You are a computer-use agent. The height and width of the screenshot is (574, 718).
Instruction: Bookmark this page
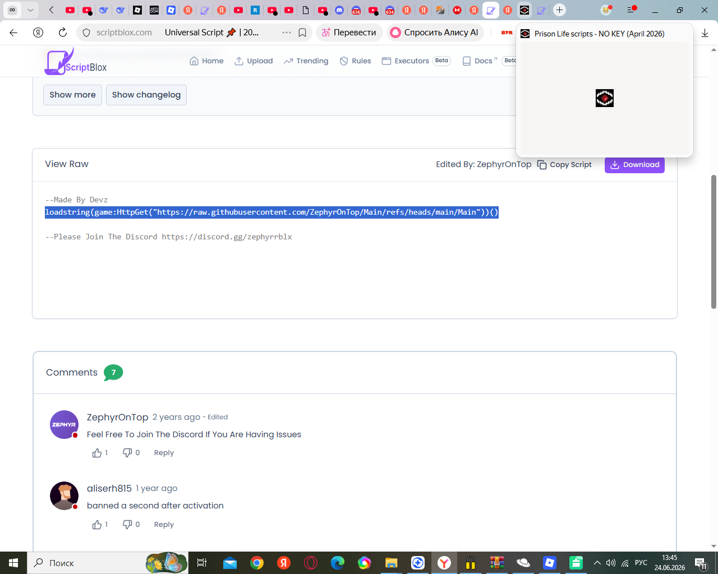pos(302,33)
